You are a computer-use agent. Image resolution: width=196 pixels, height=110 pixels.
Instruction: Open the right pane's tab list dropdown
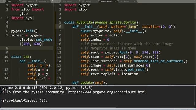(x=194, y=1)
